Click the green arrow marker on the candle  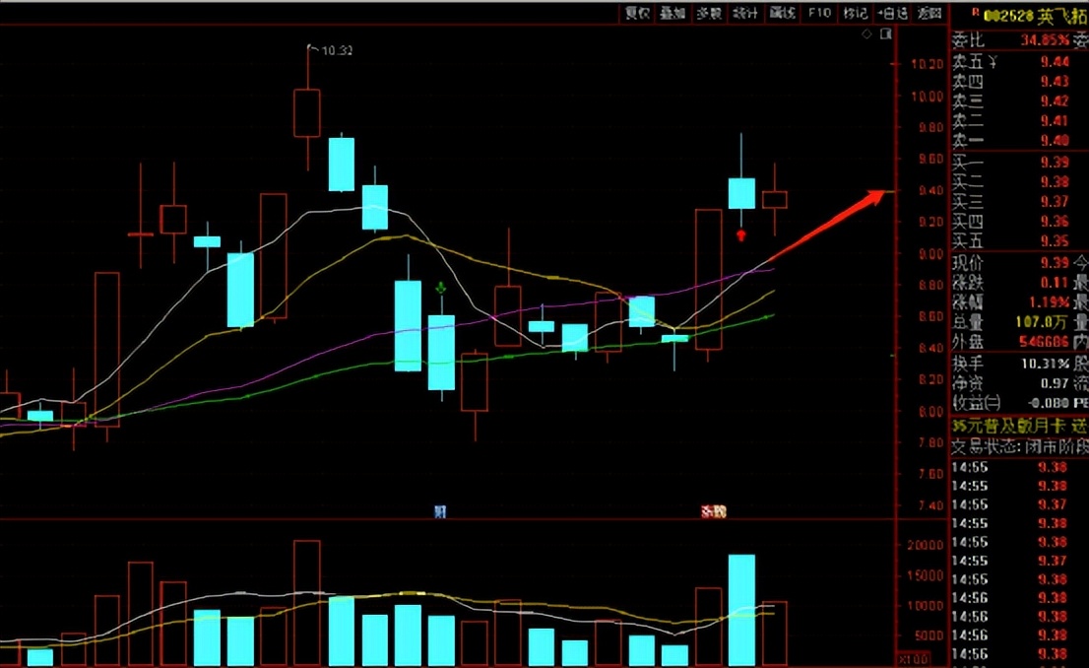point(440,287)
